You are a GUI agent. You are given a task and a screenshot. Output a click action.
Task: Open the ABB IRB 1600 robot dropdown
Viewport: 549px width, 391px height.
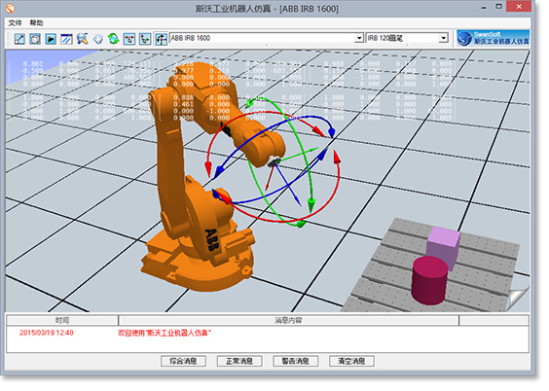[x=359, y=38]
